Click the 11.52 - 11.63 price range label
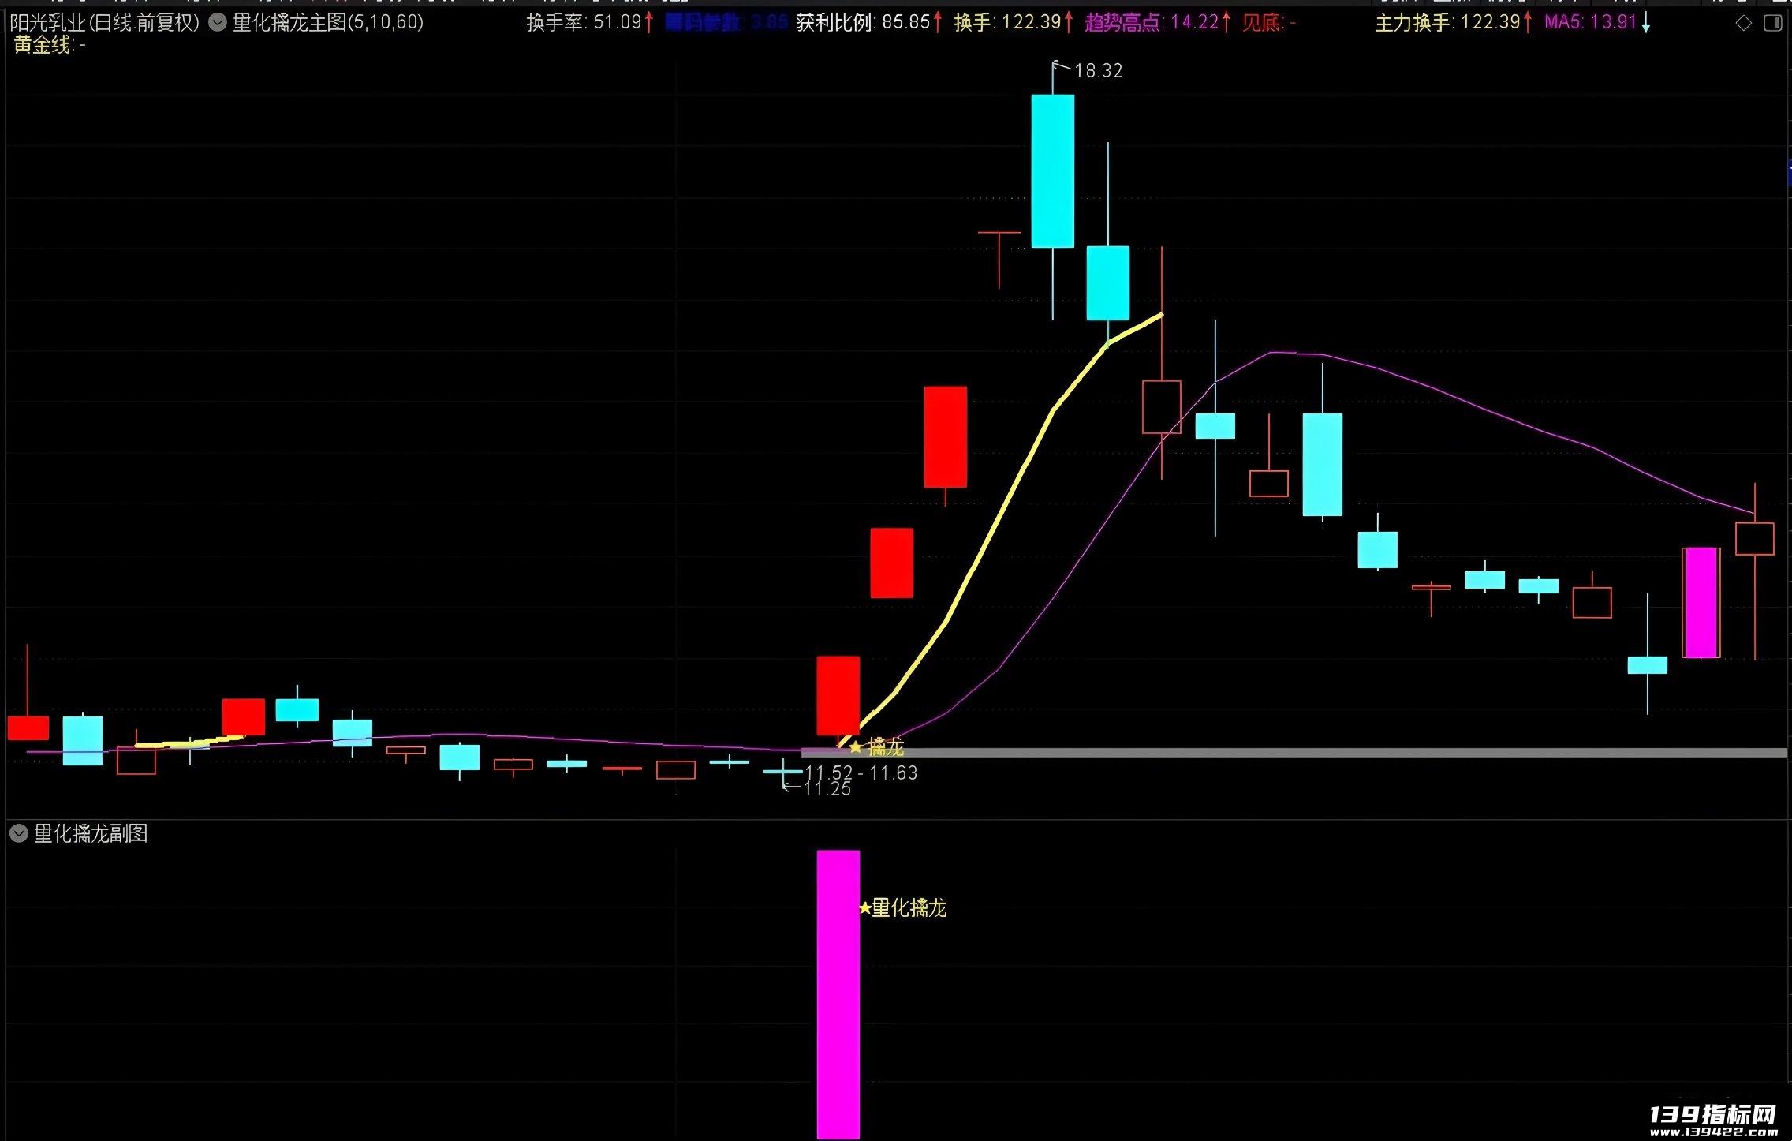 (861, 773)
